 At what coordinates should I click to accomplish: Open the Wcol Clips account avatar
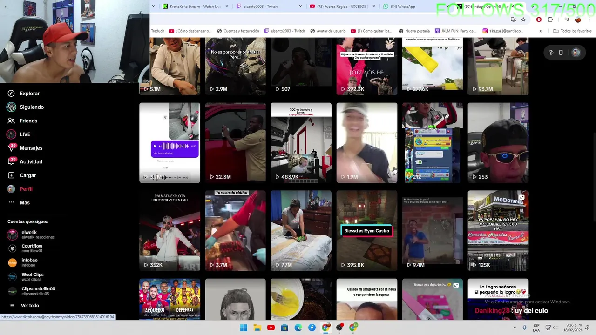point(13,277)
